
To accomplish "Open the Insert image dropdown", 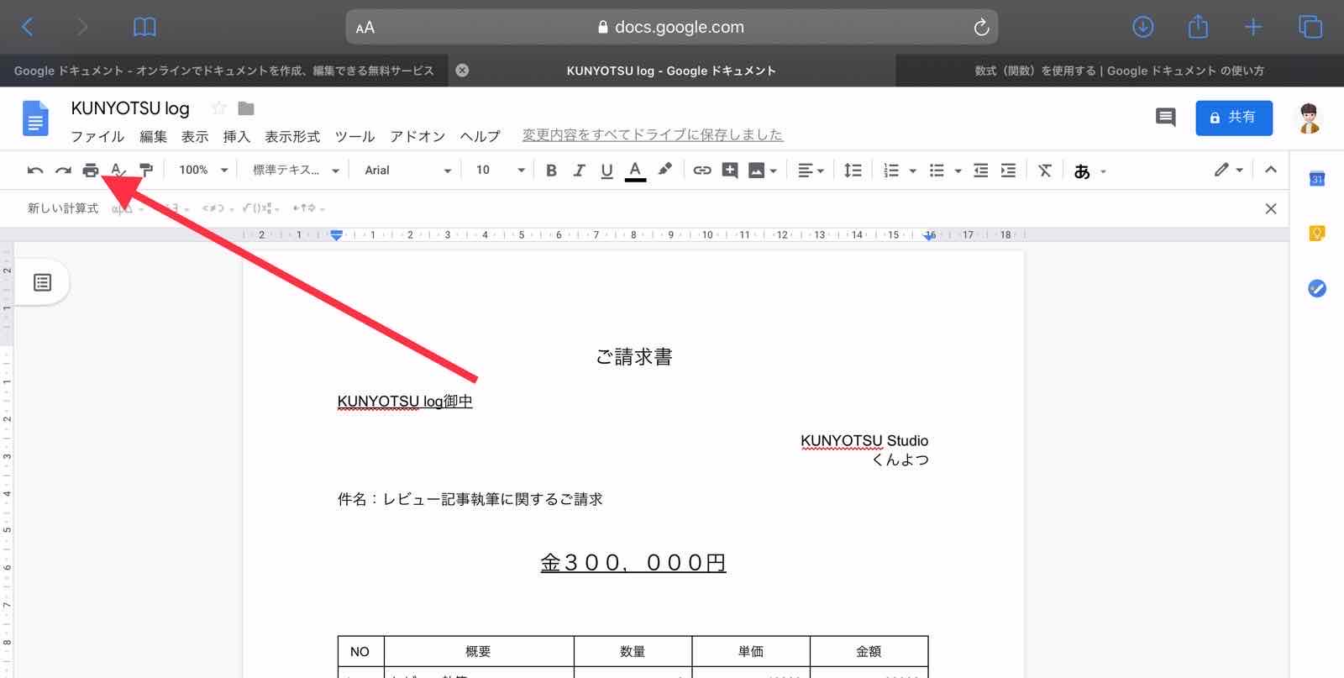I will pyautogui.click(x=763, y=171).
